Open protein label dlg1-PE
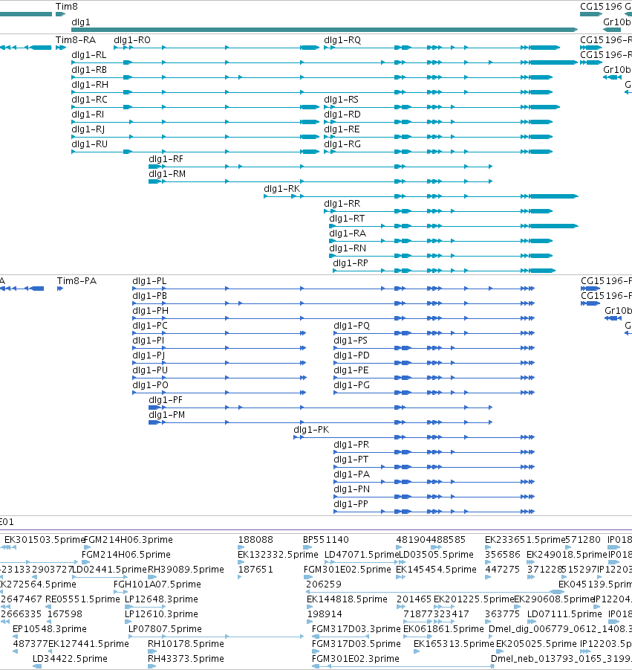Screen dimensions: 632x670 [351, 370]
